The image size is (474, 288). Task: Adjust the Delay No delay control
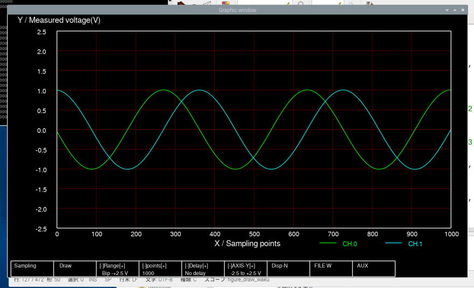coord(203,269)
